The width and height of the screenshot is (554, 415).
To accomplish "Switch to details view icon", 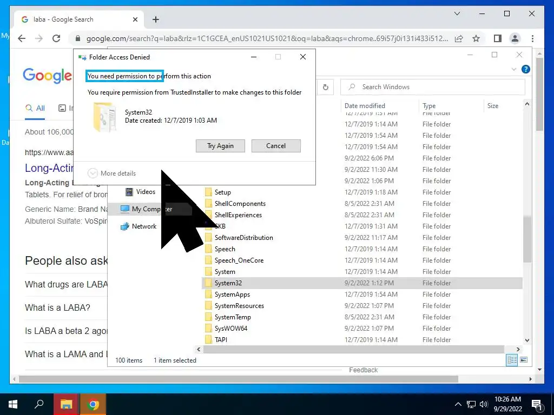I will click(512, 360).
